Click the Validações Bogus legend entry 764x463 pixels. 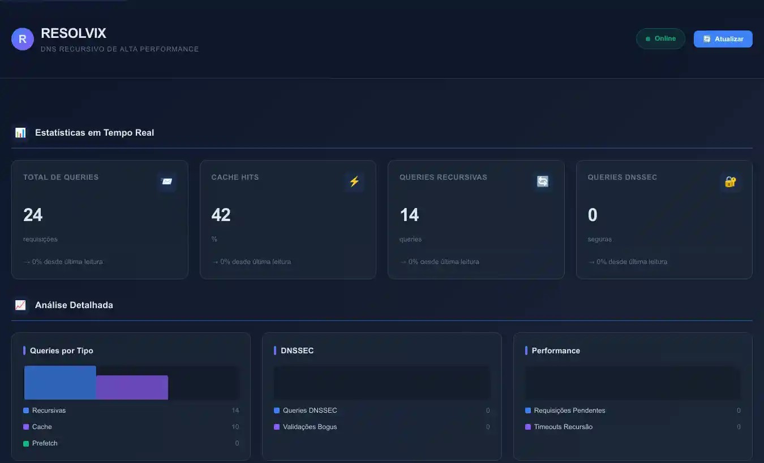pyautogui.click(x=310, y=427)
